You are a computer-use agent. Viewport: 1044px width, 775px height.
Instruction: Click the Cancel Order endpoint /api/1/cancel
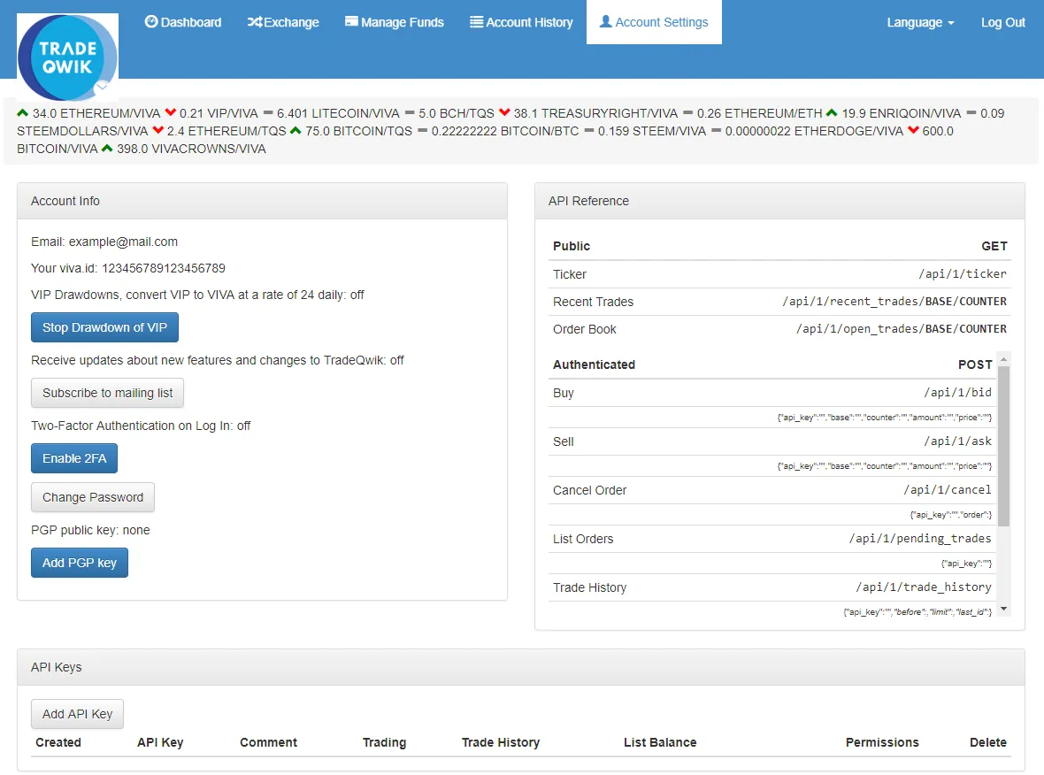coord(948,490)
